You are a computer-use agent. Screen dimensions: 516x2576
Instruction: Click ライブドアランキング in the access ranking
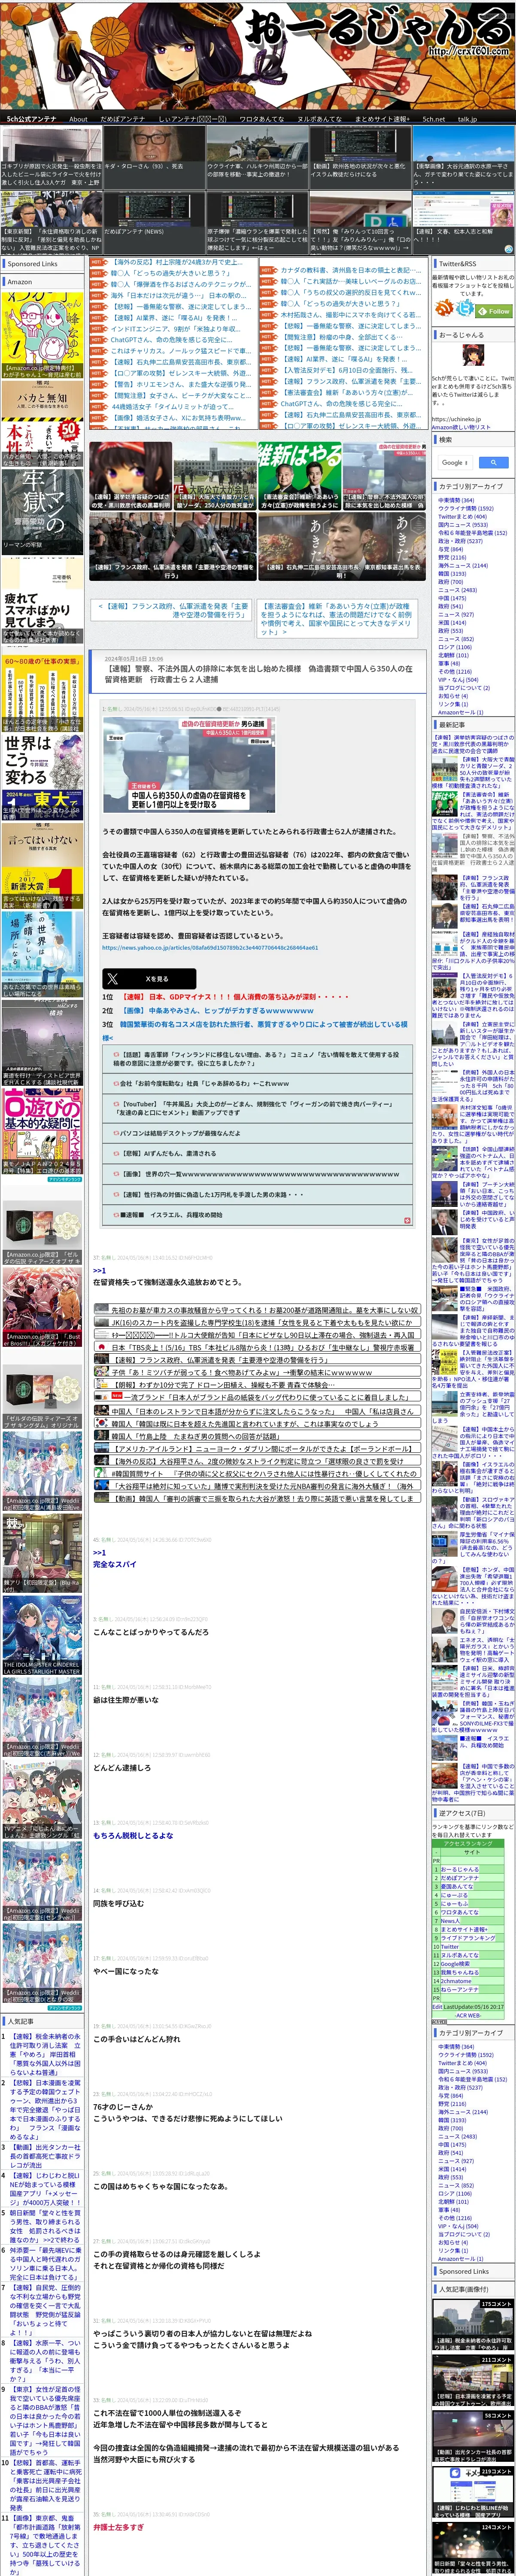click(x=467, y=1937)
